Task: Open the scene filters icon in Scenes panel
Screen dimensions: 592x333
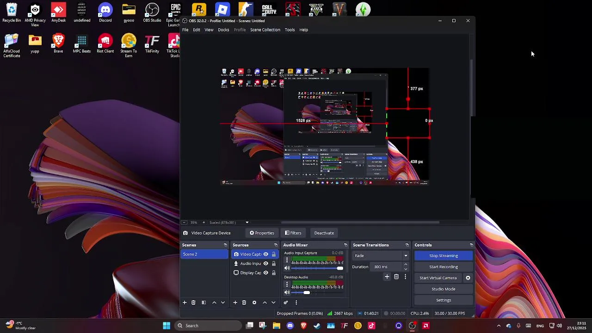Action: pos(203,302)
